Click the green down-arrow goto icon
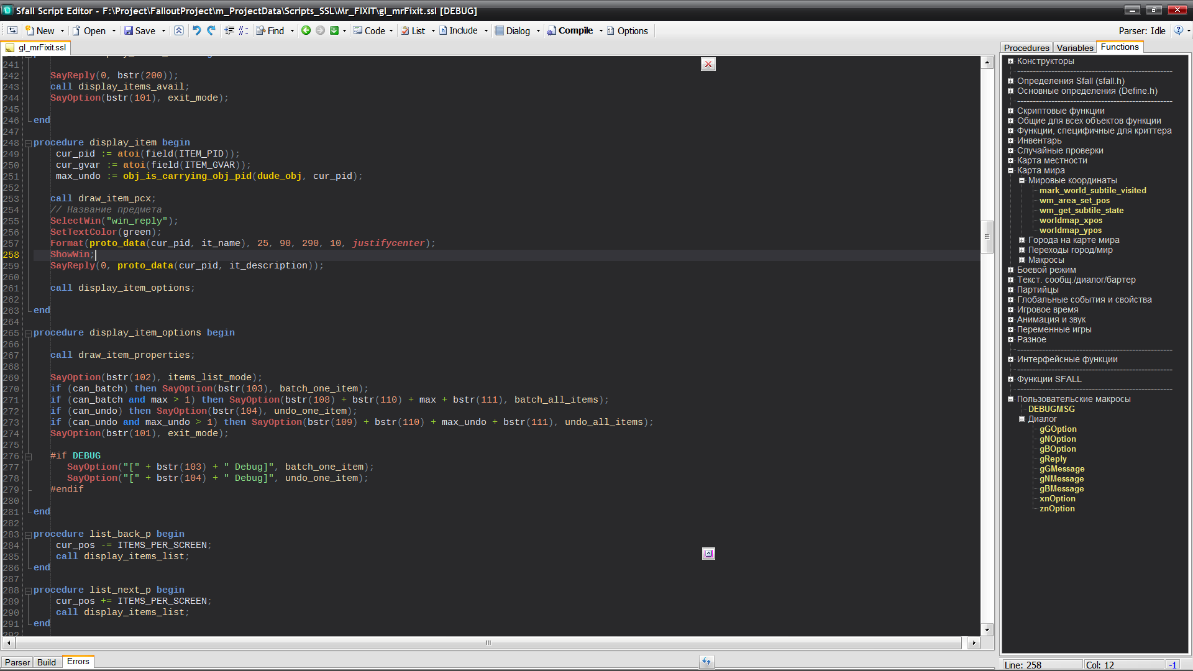The height and width of the screenshot is (671, 1193). [334, 30]
